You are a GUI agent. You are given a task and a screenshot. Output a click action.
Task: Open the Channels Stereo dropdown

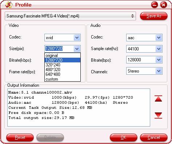tap(159, 71)
